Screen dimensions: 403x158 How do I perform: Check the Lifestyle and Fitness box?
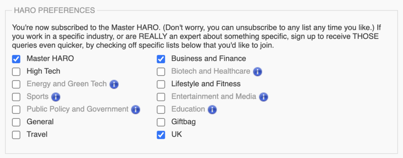(161, 84)
